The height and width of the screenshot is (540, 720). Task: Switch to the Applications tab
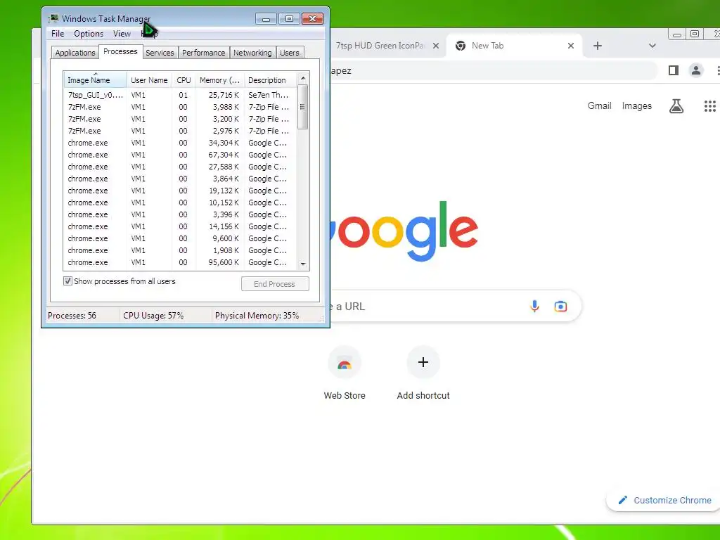75,53
